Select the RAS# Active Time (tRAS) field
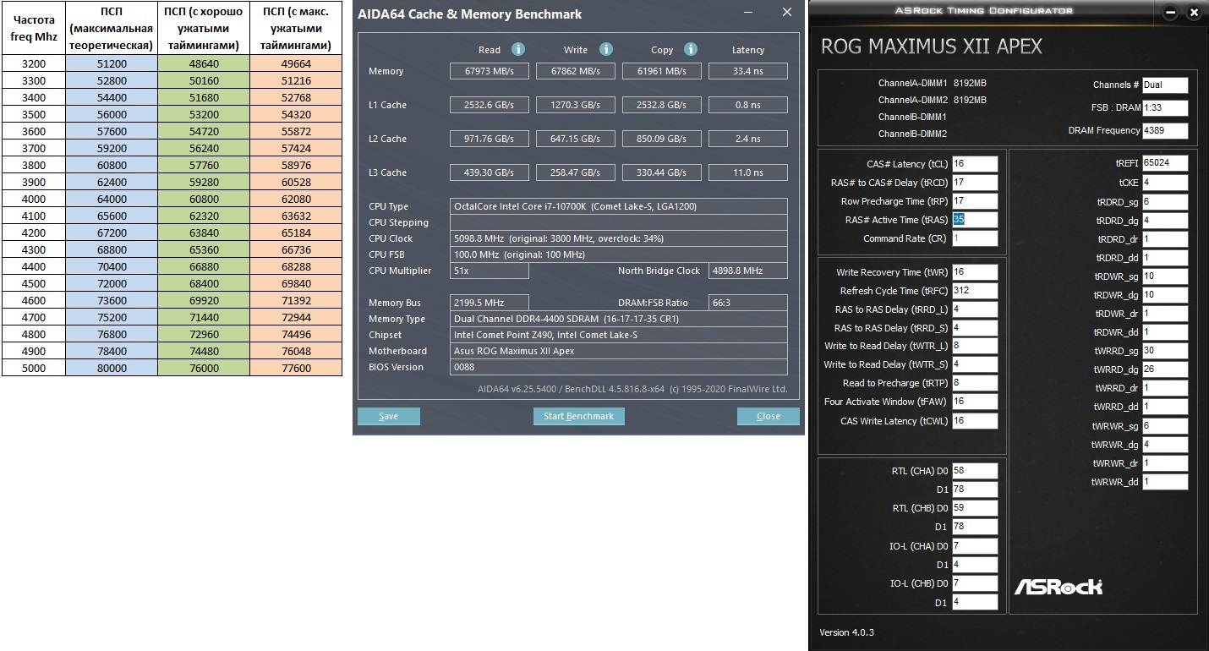The image size is (1209, 651). point(975,220)
